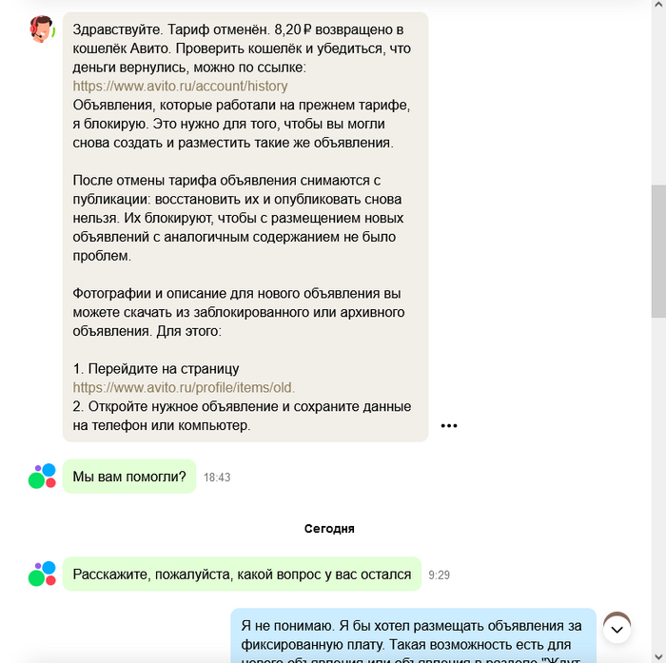Click the scrollbar track below the thumb
Image resolution: width=666 pixels, height=663 pixels.
[x=658, y=484]
